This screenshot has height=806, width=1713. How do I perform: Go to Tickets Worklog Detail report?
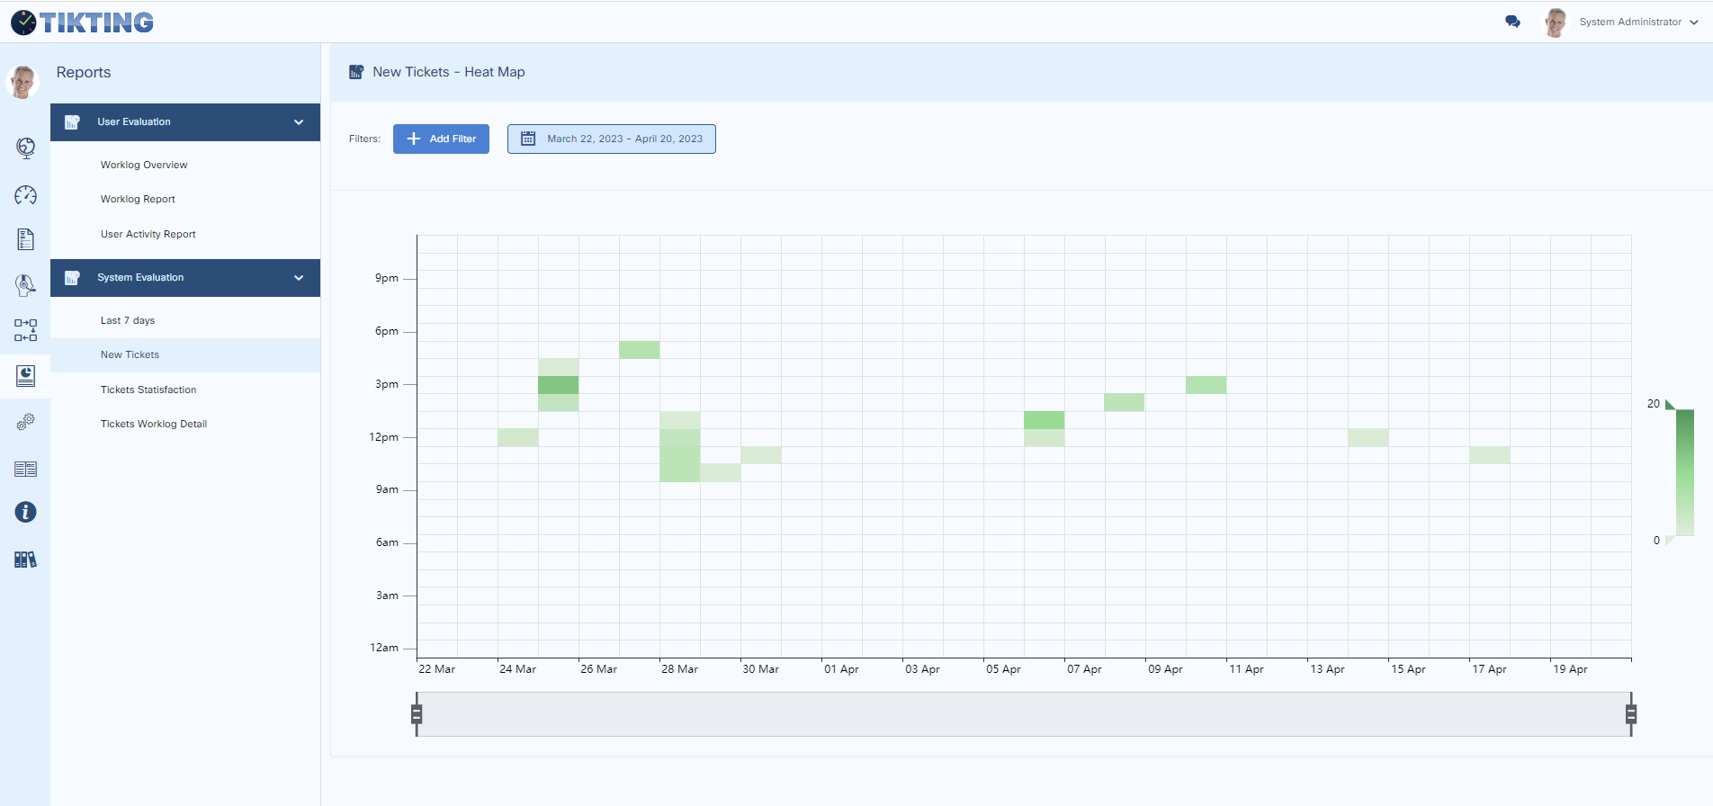[x=154, y=425]
